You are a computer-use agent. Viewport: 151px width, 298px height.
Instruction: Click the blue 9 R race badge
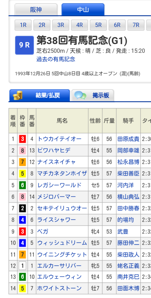(x=24, y=45)
